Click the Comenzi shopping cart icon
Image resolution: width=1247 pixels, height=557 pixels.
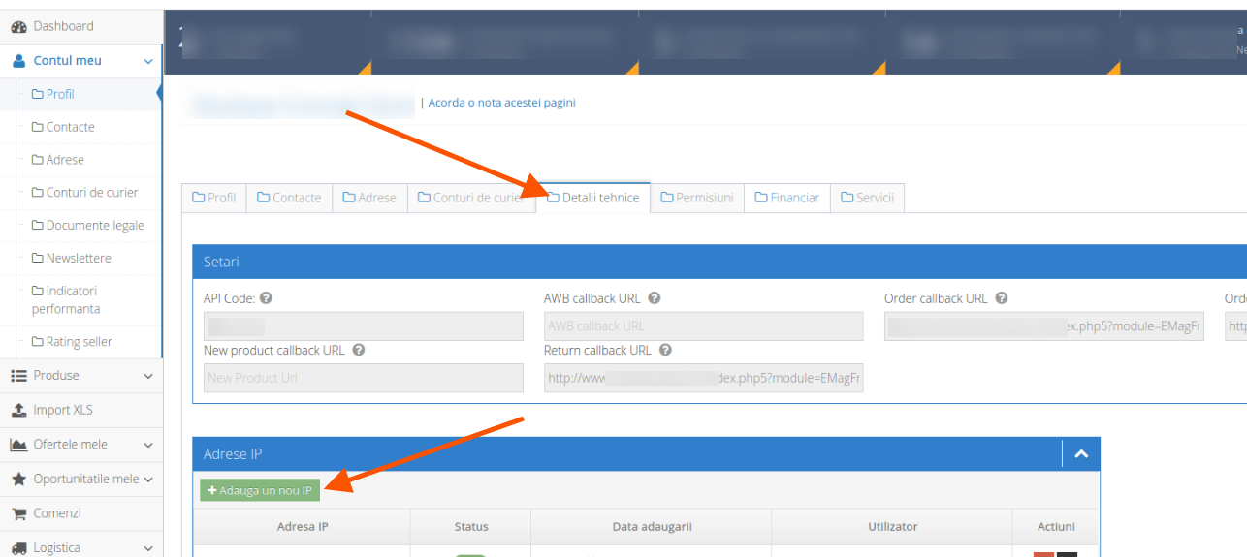(x=18, y=513)
